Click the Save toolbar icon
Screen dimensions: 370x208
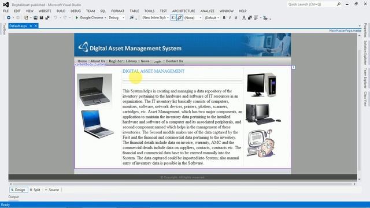[x=41, y=18]
